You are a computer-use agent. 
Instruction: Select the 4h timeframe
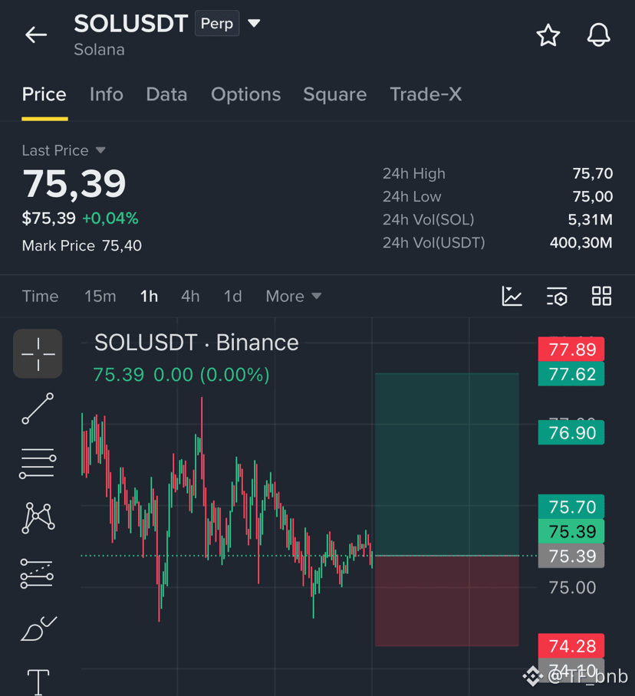click(x=190, y=296)
